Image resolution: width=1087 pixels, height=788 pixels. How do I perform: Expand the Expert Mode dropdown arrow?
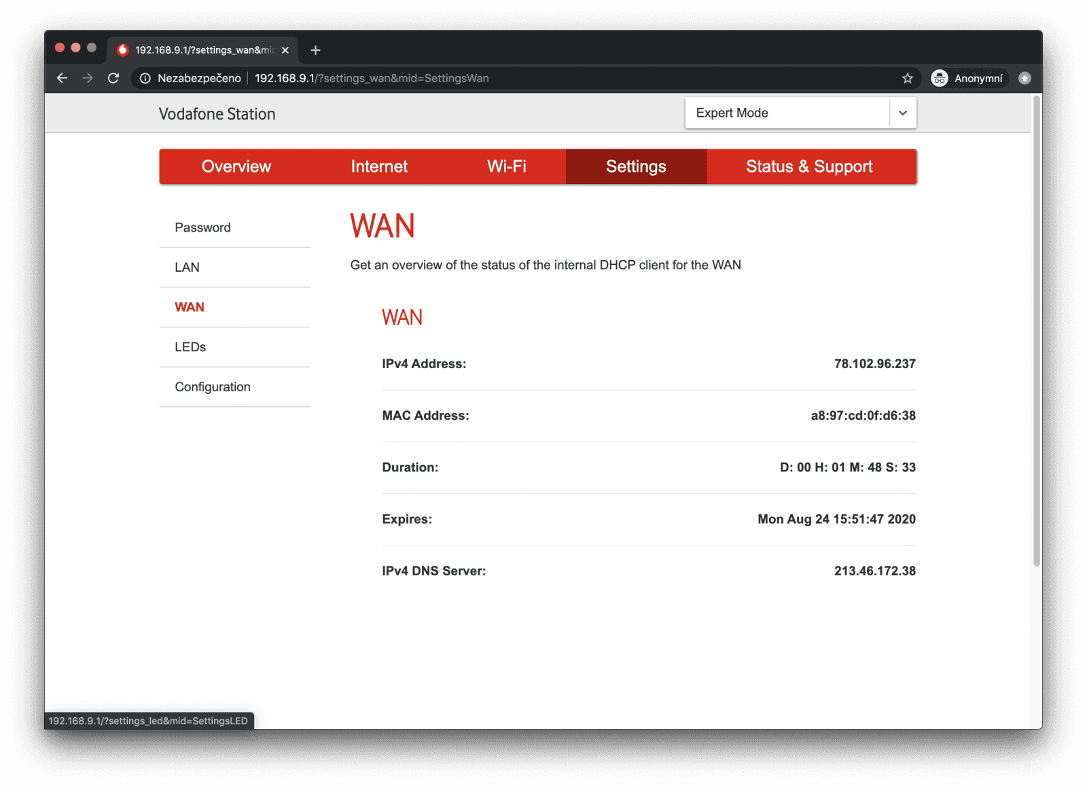(x=903, y=113)
